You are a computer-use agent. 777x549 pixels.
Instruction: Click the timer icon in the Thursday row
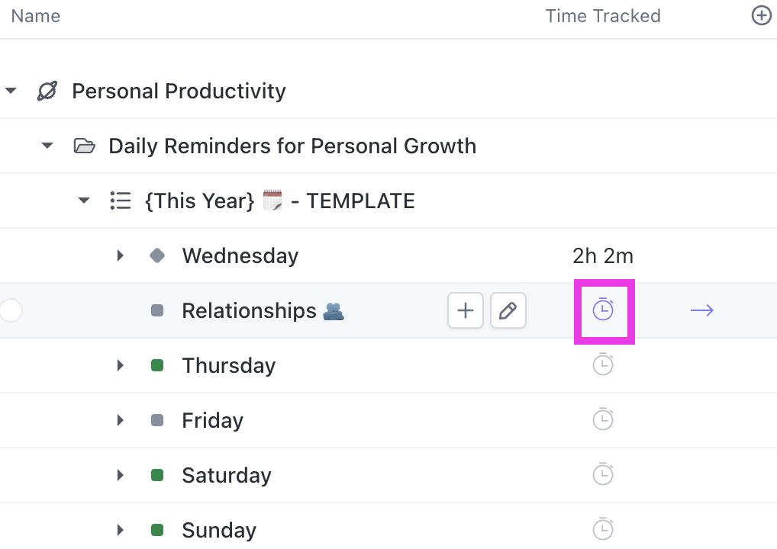(x=603, y=365)
